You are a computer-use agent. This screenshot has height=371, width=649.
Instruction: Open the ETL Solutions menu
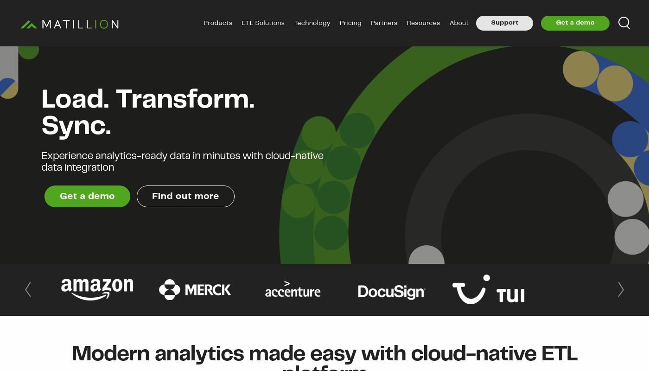point(263,23)
